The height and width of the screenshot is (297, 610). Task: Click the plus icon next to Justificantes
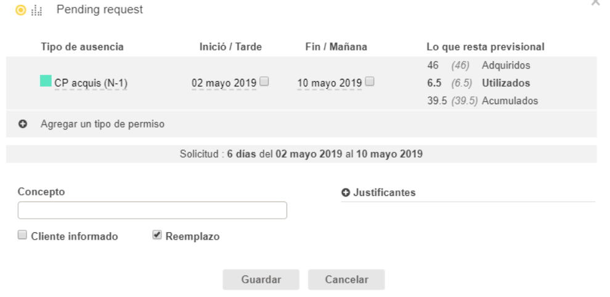(346, 193)
